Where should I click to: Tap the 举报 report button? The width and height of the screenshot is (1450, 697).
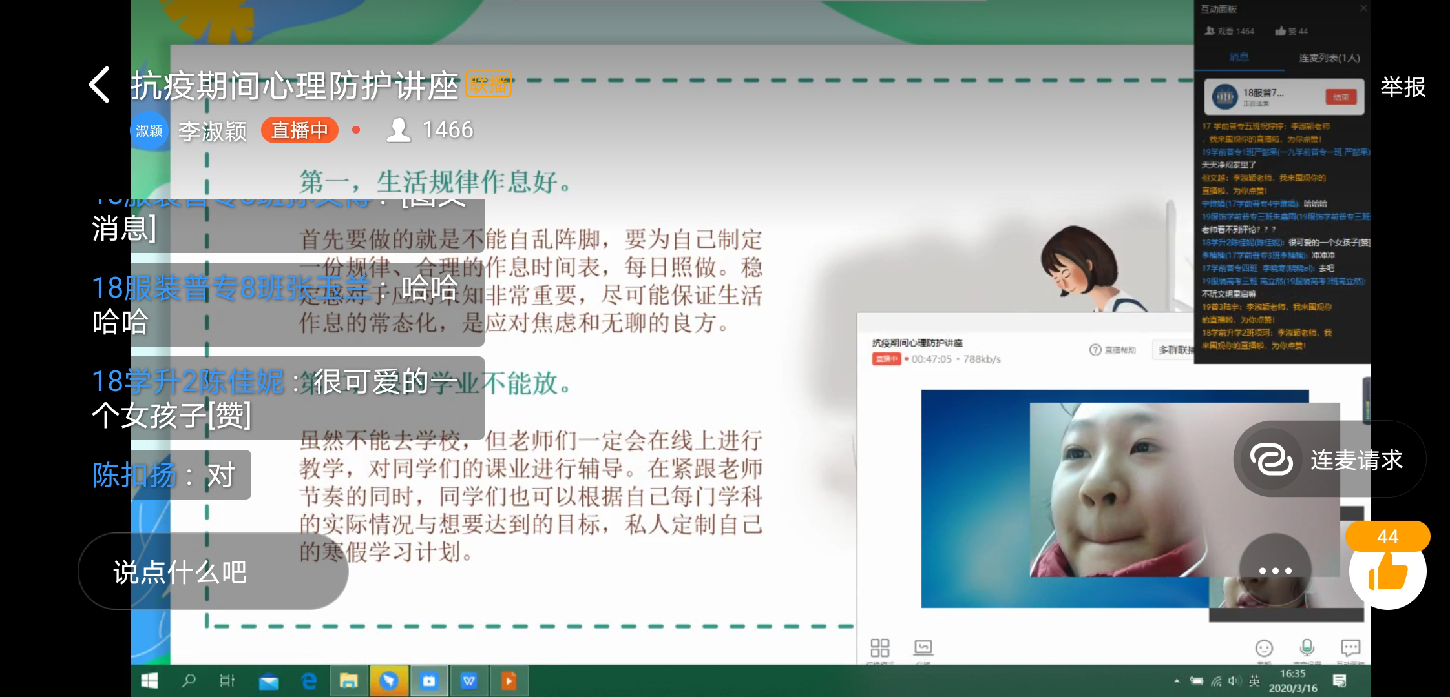pos(1402,86)
